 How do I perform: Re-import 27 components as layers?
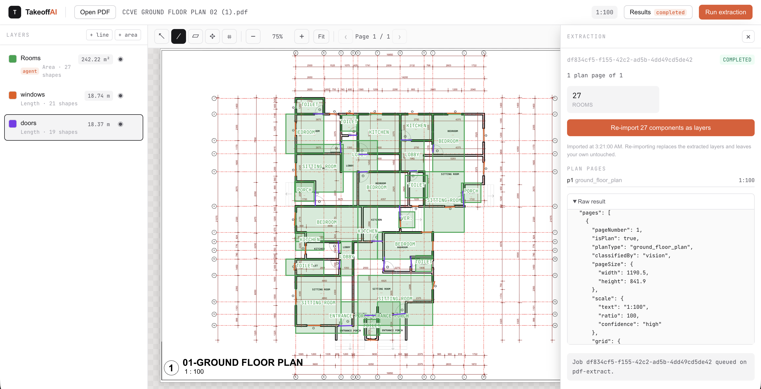[661, 128]
